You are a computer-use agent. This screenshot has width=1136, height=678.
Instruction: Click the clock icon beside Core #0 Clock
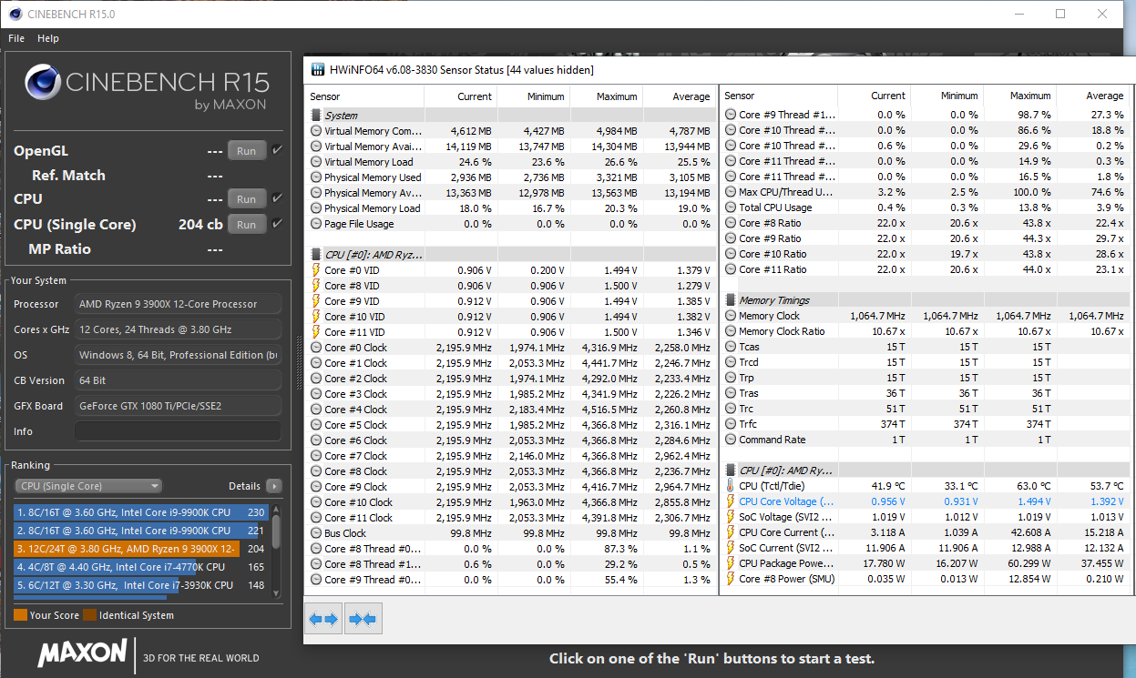pos(316,348)
